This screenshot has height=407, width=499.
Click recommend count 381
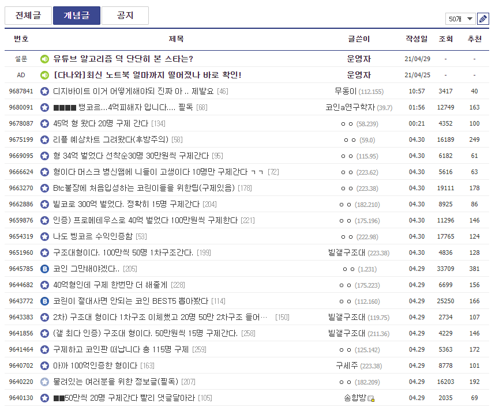click(474, 269)
